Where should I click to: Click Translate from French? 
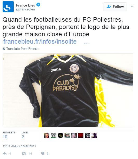(x=22, y=49)
